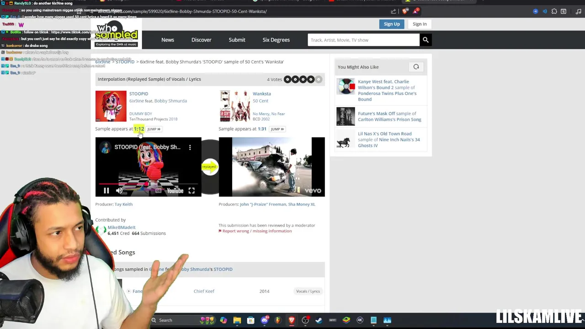Play the Wanksta video thumbnail
The height and width of the screenshot is (329, 585).
tap(271, 167)
